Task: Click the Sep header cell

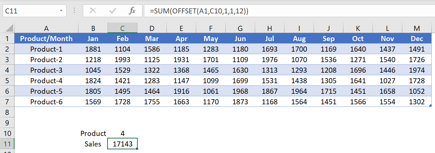Action: (x=329, y=39)
